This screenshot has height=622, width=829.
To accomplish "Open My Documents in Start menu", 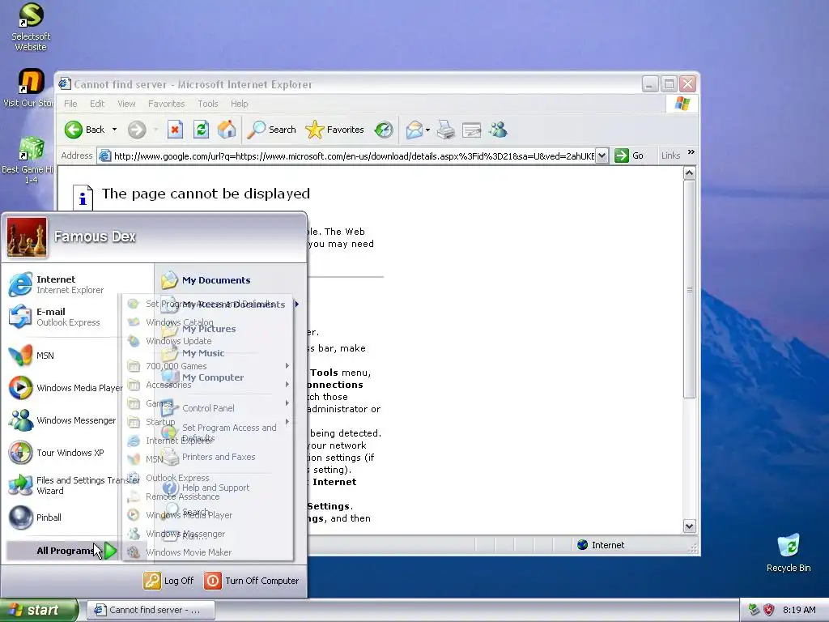I will 206,280.
